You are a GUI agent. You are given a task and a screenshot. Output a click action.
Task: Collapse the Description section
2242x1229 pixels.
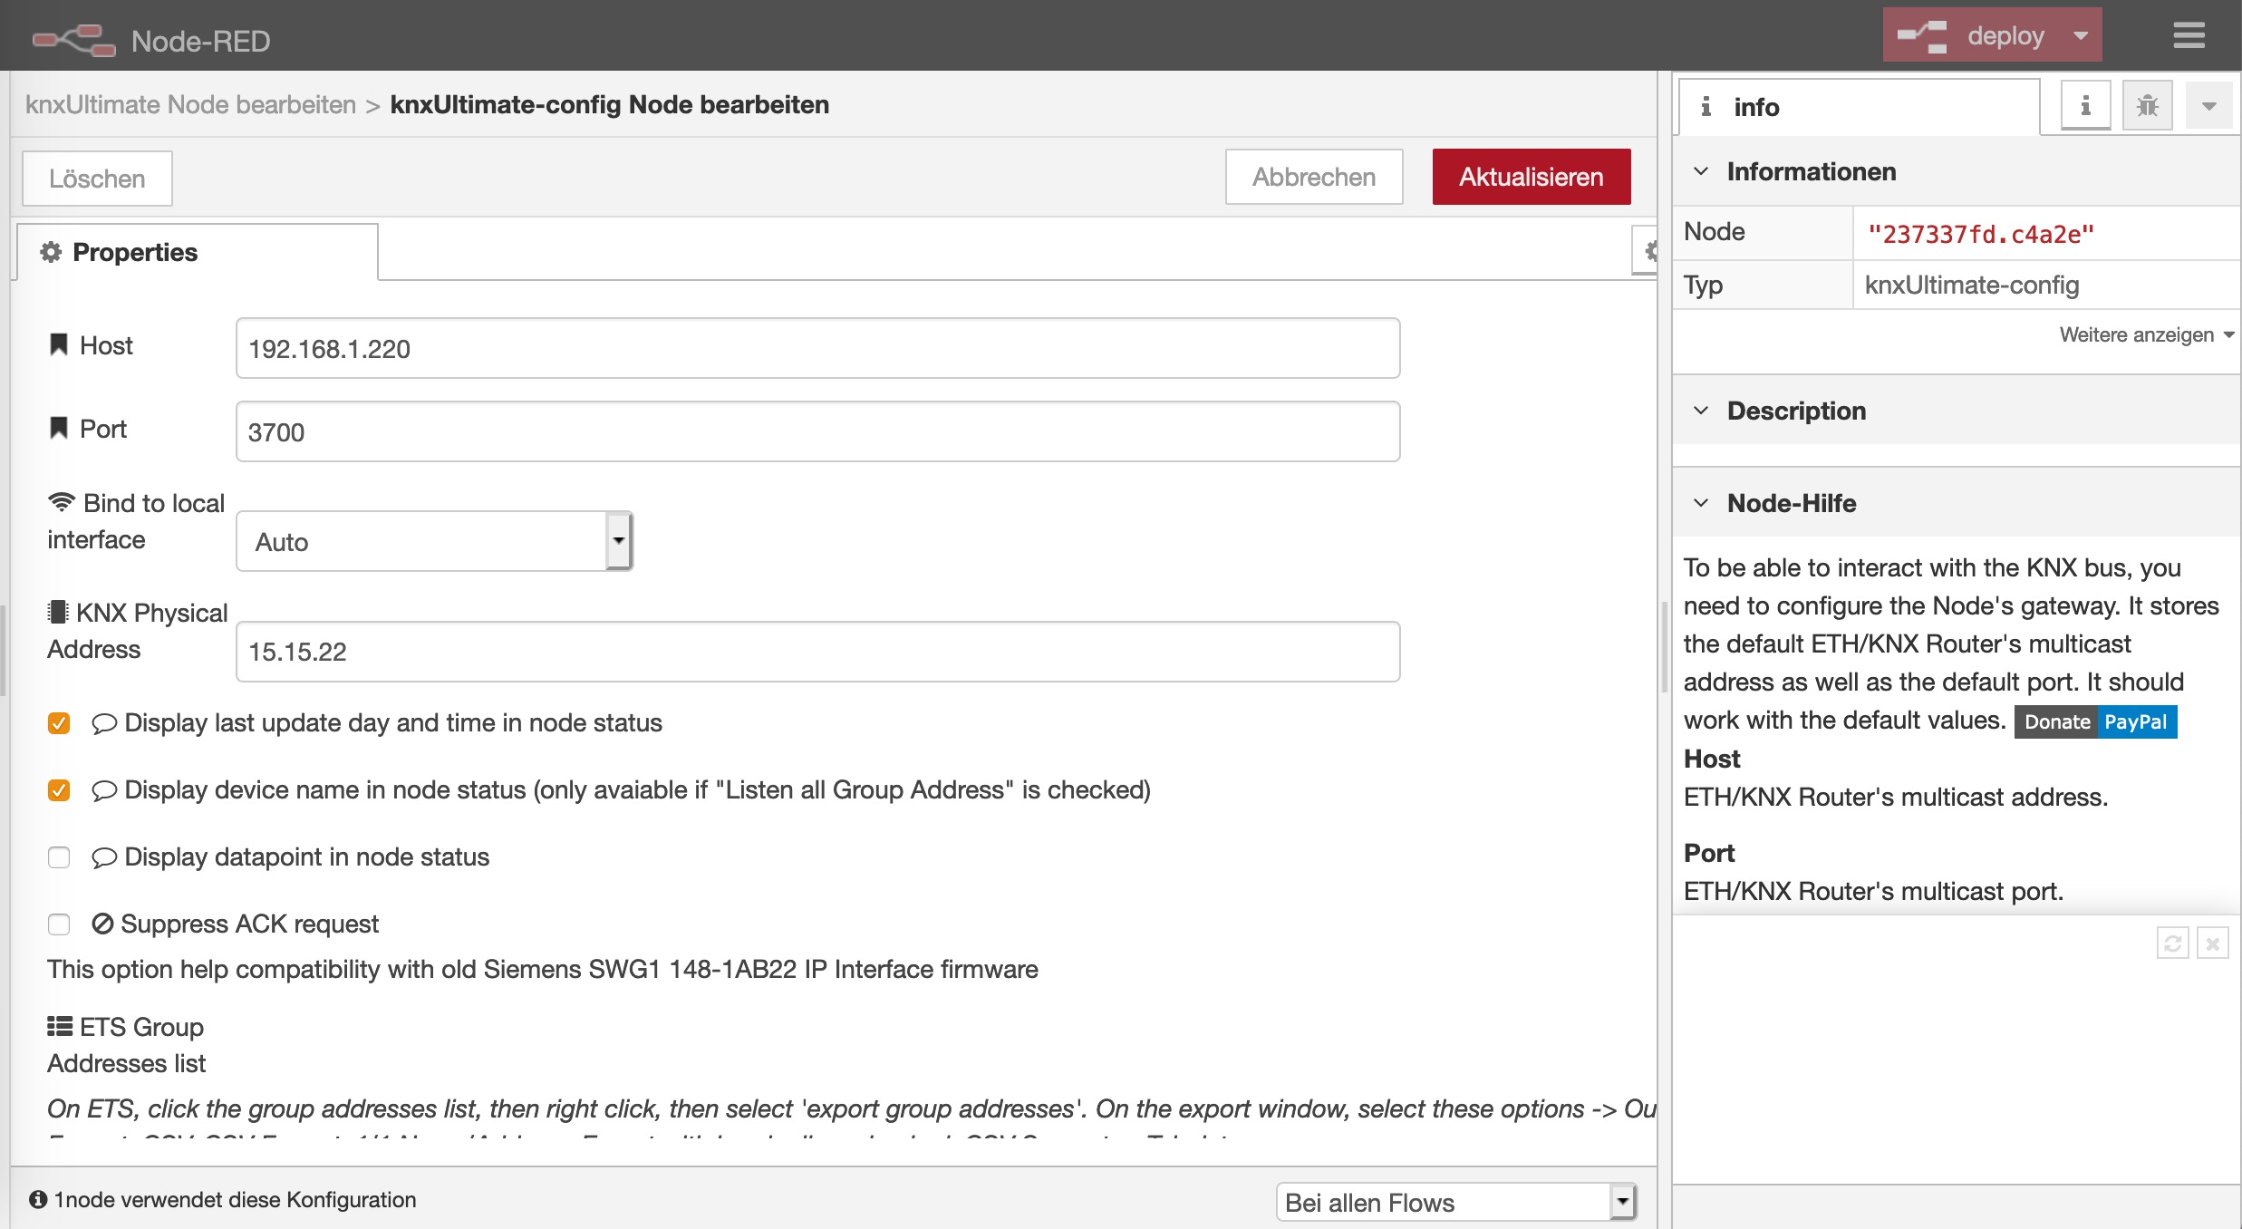1700,411
